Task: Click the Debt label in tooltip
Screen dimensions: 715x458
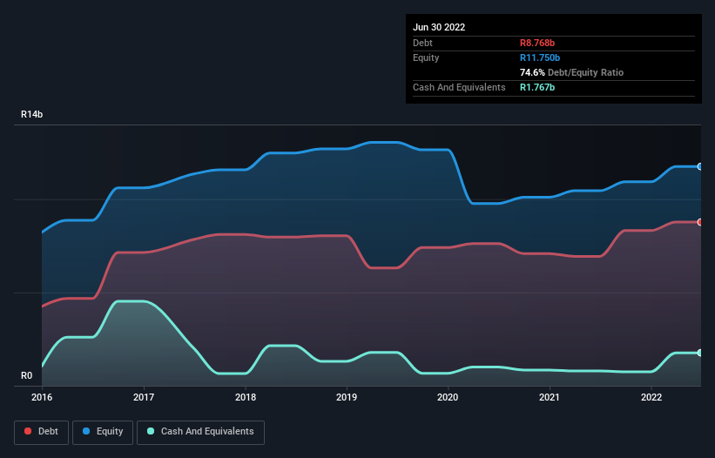Action: [422, 43]
